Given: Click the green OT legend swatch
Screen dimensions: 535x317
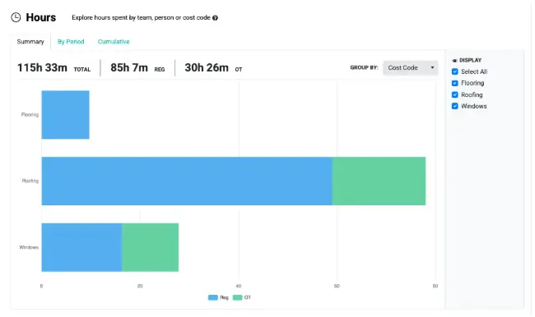Looking at the screenshot, I should [238, 297].
